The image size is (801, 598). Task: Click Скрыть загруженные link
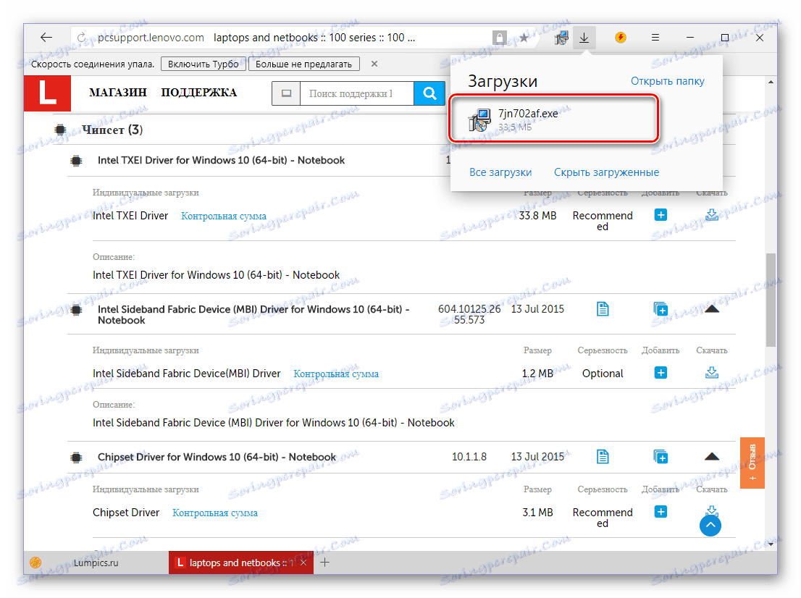tap(606, 172)
